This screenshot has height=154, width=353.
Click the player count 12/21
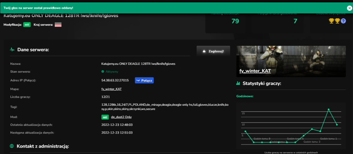106,97
